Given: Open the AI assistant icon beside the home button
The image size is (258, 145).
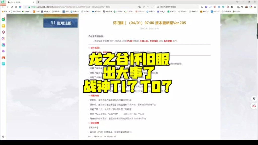Looking at the screenshot, I should click(x=20, y=7).
